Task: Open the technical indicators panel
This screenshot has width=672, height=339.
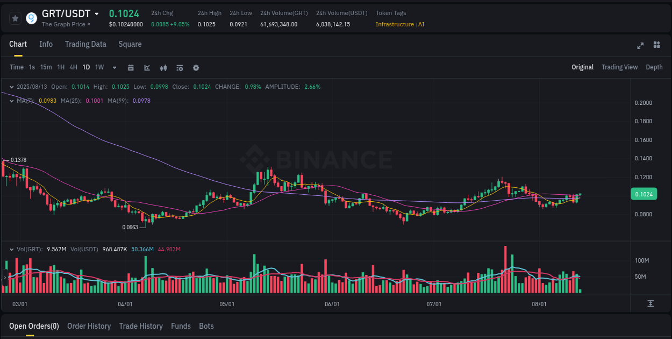Action: [179, 67]
